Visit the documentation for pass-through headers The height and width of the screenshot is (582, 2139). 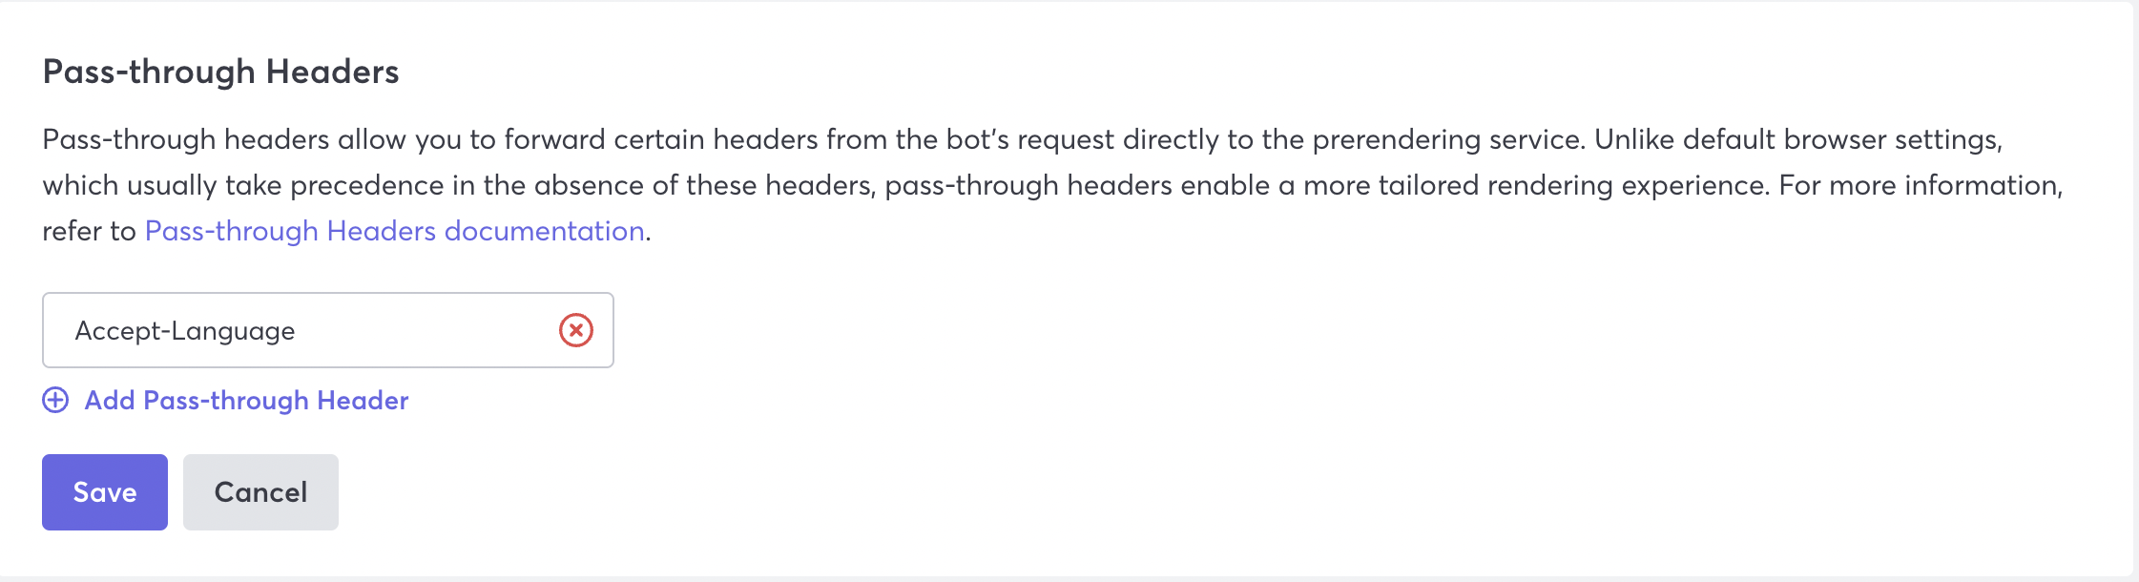pos(394,232)
